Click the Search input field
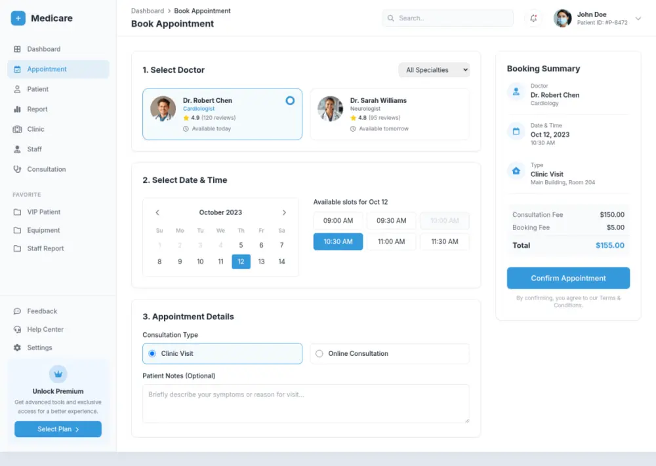 pyautogui.click(x=447, y=18)
